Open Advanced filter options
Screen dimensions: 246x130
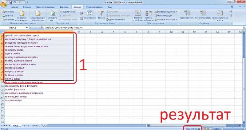tap(116, 20)
